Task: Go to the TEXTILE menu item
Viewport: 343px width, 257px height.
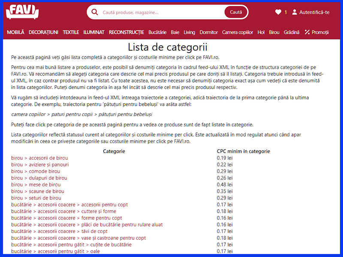Action: click(71, 32)
